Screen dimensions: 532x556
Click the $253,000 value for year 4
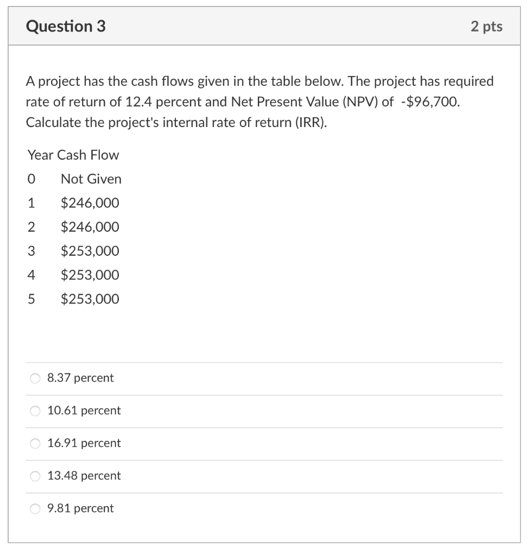90,274
